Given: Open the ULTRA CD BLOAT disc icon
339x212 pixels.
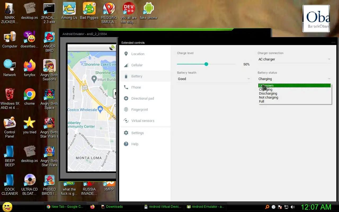Looking at the screenshot, I should 29,180.
